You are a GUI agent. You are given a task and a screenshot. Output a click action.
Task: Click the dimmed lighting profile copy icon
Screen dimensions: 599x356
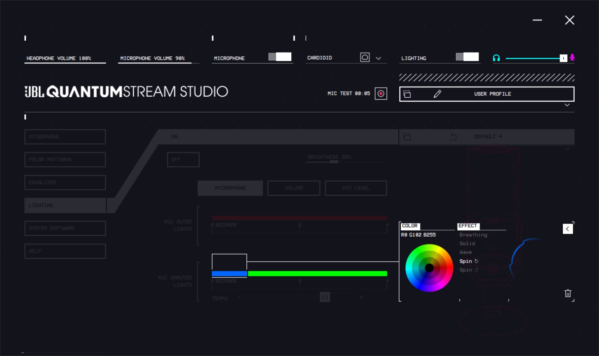(x=407, y=137)
